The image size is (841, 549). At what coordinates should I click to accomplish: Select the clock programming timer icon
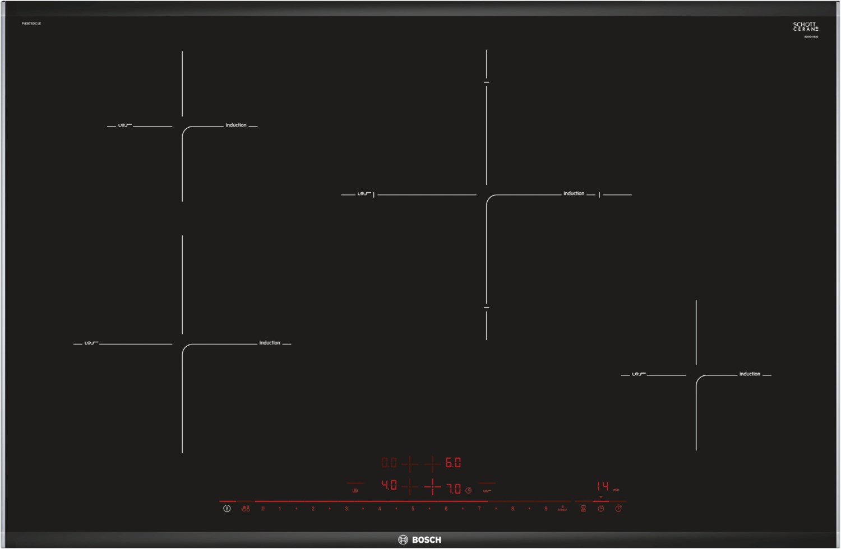[x=600, y=509]
